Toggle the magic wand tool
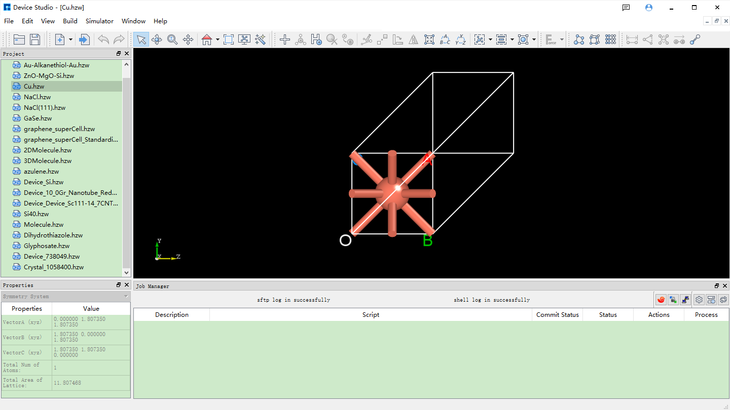 pos(261,39)
